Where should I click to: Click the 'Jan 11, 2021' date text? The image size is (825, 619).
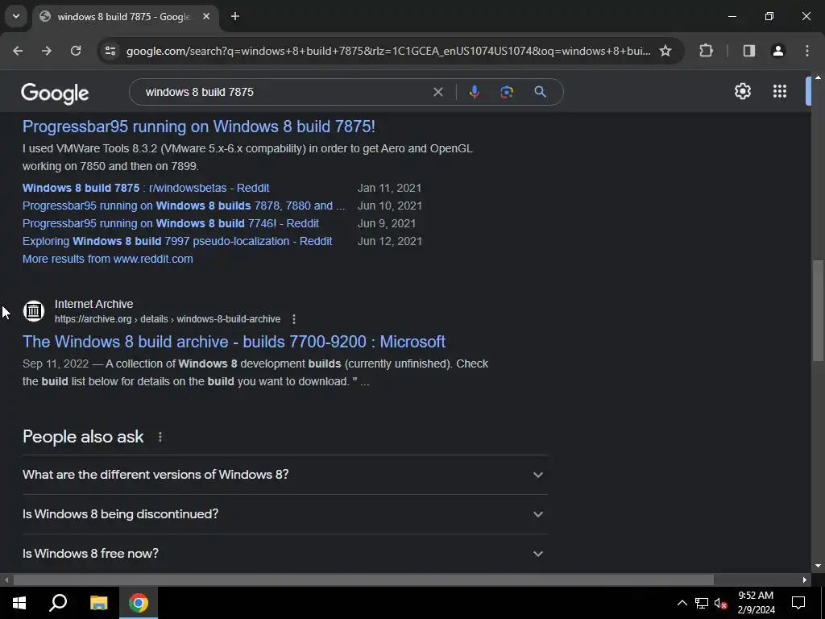pyautogui.click(x=389, y=188)
